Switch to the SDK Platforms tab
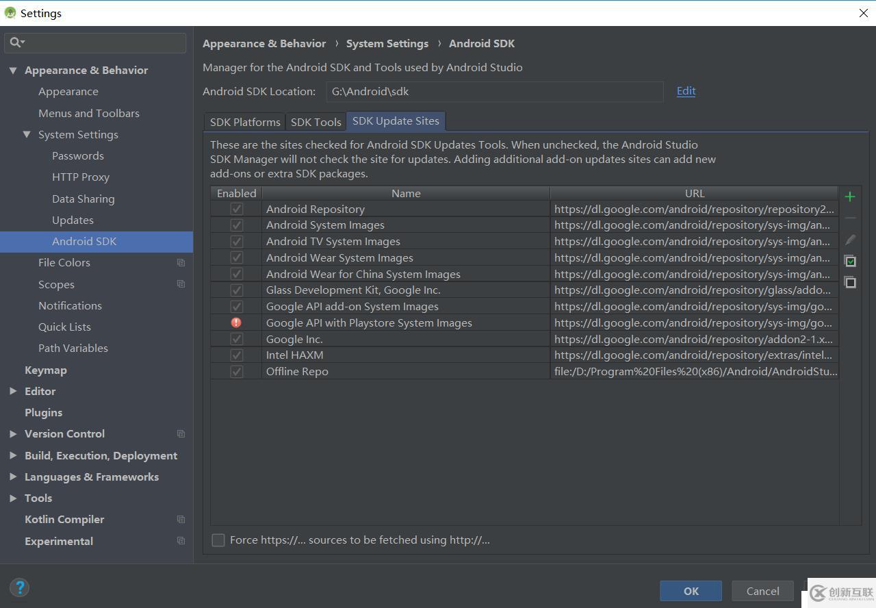The image size is (876, 608). 245,122
